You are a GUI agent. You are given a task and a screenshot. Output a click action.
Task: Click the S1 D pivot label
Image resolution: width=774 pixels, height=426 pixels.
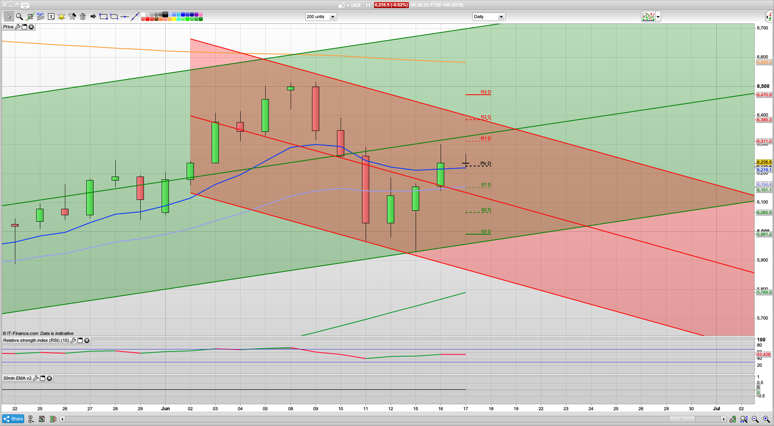coord(486,185)
